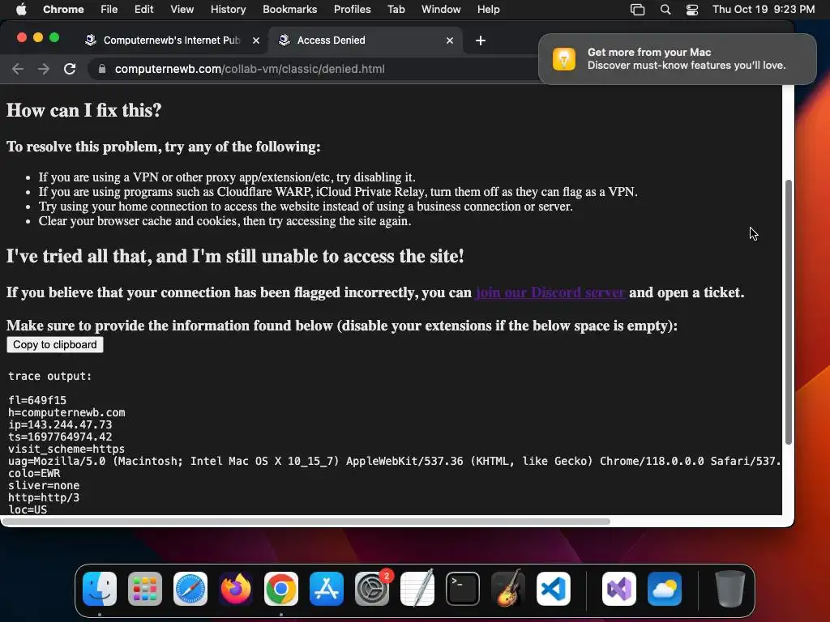Screen dimensions: 830x622
Task: Open the App Store dock icon
Action: click(x=327, y=588)
